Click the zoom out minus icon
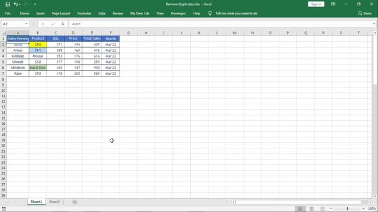The image size is (378, 212). click(331, 208)
